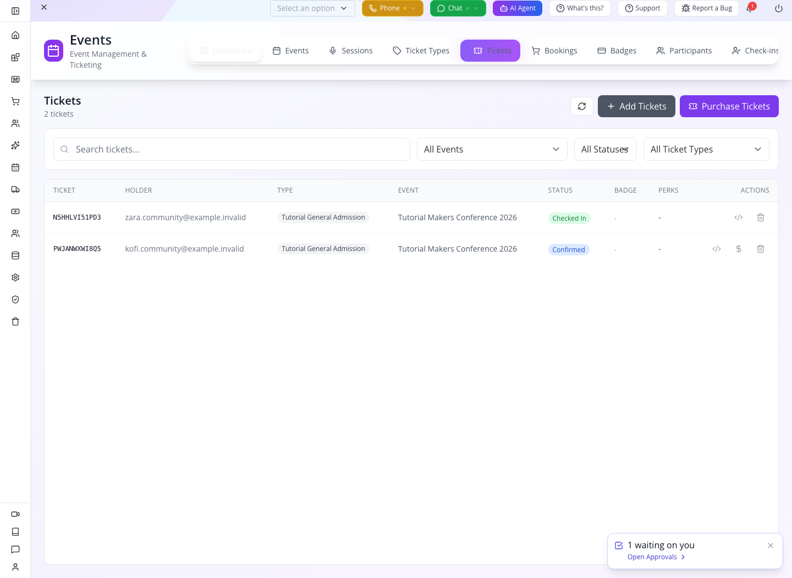The image size is (792, 578).
Task: Toggle the sidebar panel icon
Action: (15, 11)
